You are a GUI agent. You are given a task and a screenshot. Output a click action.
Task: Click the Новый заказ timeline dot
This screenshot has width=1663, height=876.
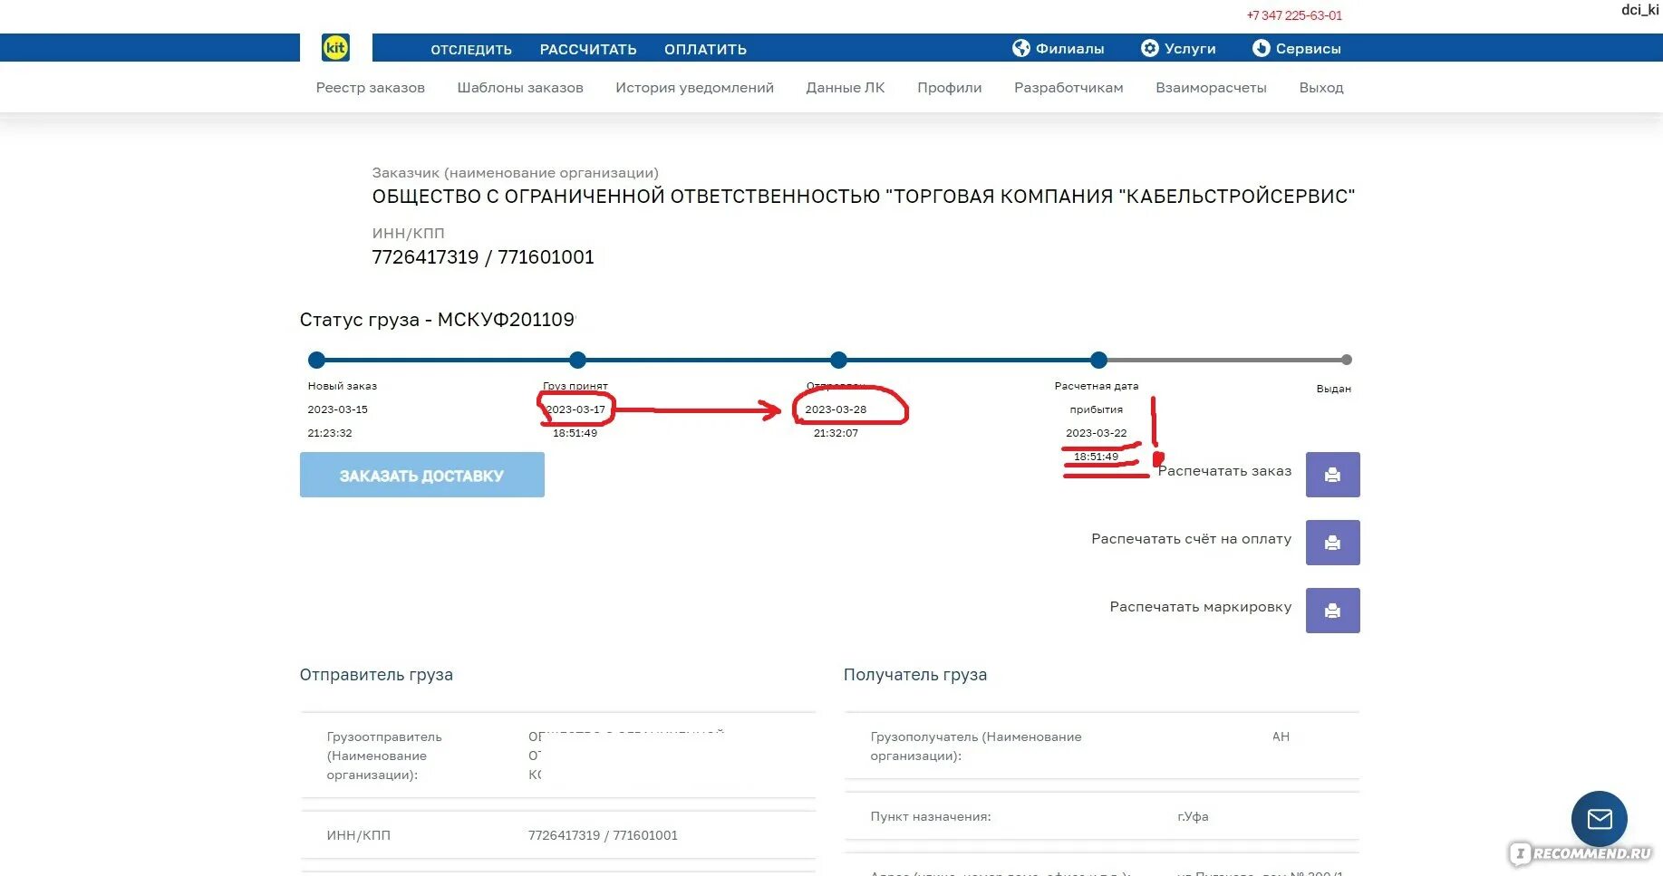point(316,360)
